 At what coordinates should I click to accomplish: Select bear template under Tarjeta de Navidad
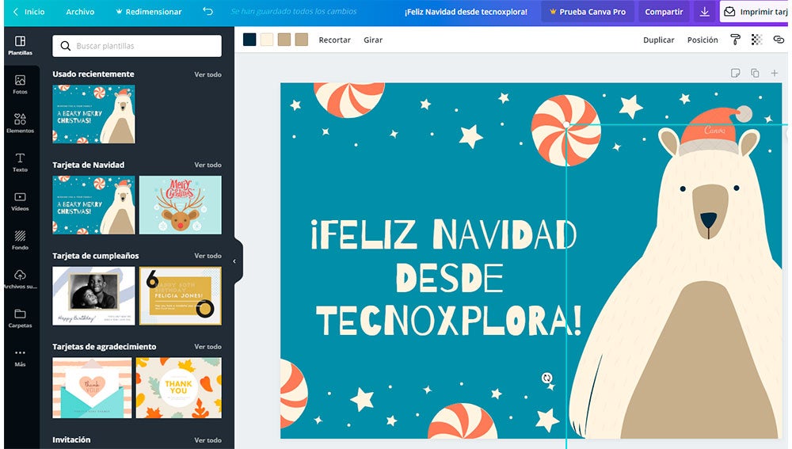click(93, 205)
